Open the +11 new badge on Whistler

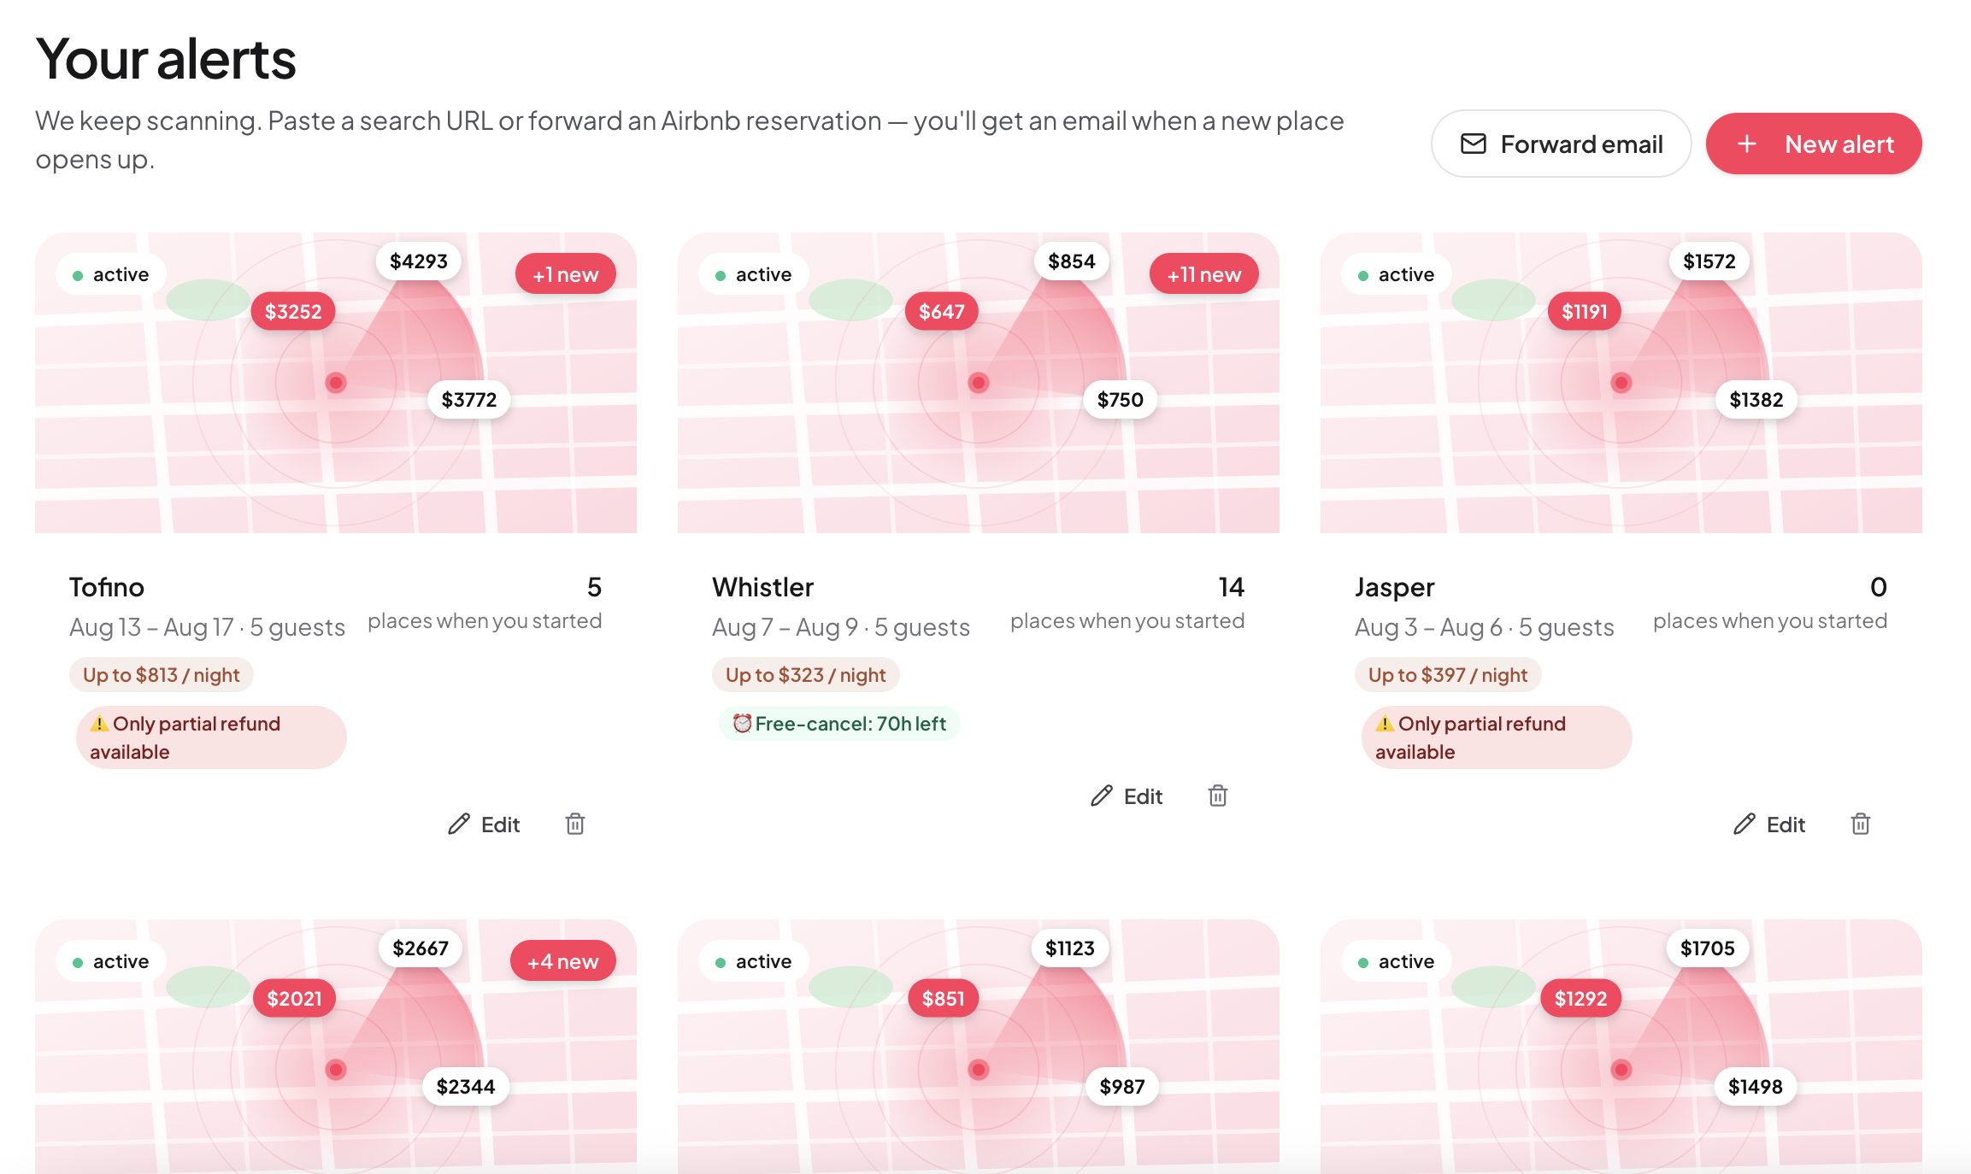[x=1203, y=274]
